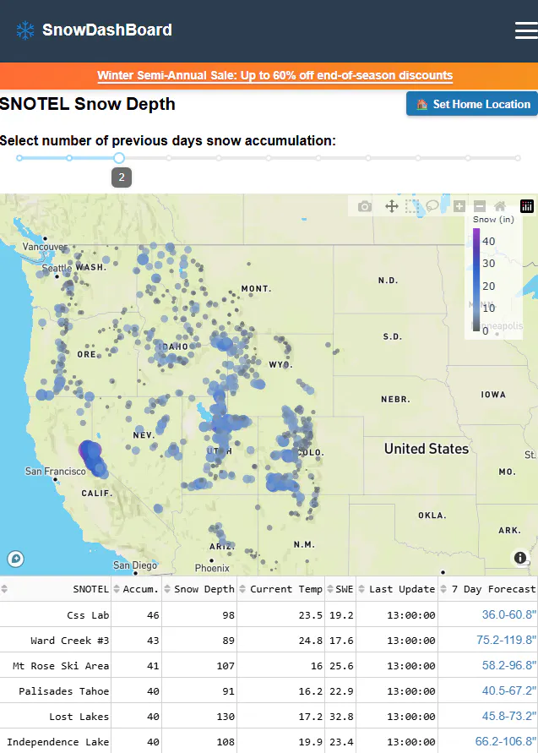
Task: Select Ward Creek #3 station name cell
Action: click(56, 640)
